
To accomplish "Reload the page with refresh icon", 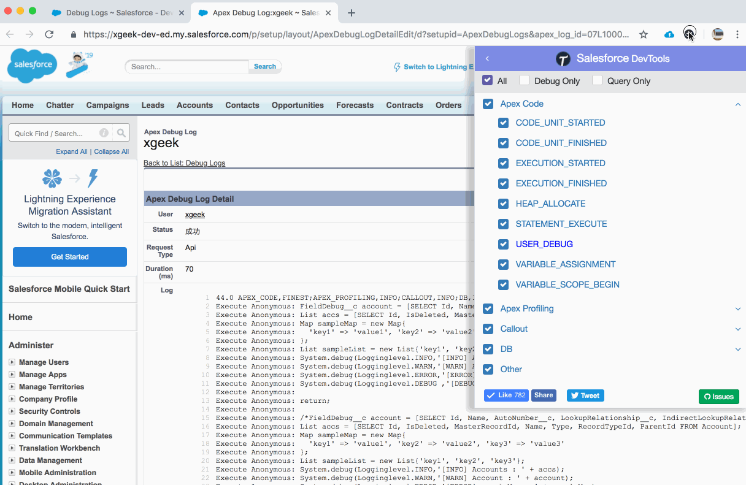I will (49, 34).
